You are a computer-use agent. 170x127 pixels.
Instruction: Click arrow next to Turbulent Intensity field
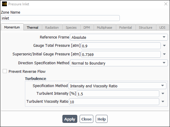[x=163, y=94]
